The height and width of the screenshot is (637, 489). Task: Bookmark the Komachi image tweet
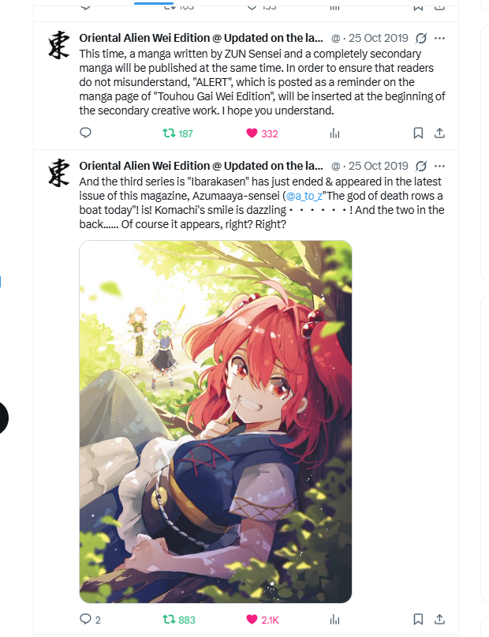coord(418,619)
